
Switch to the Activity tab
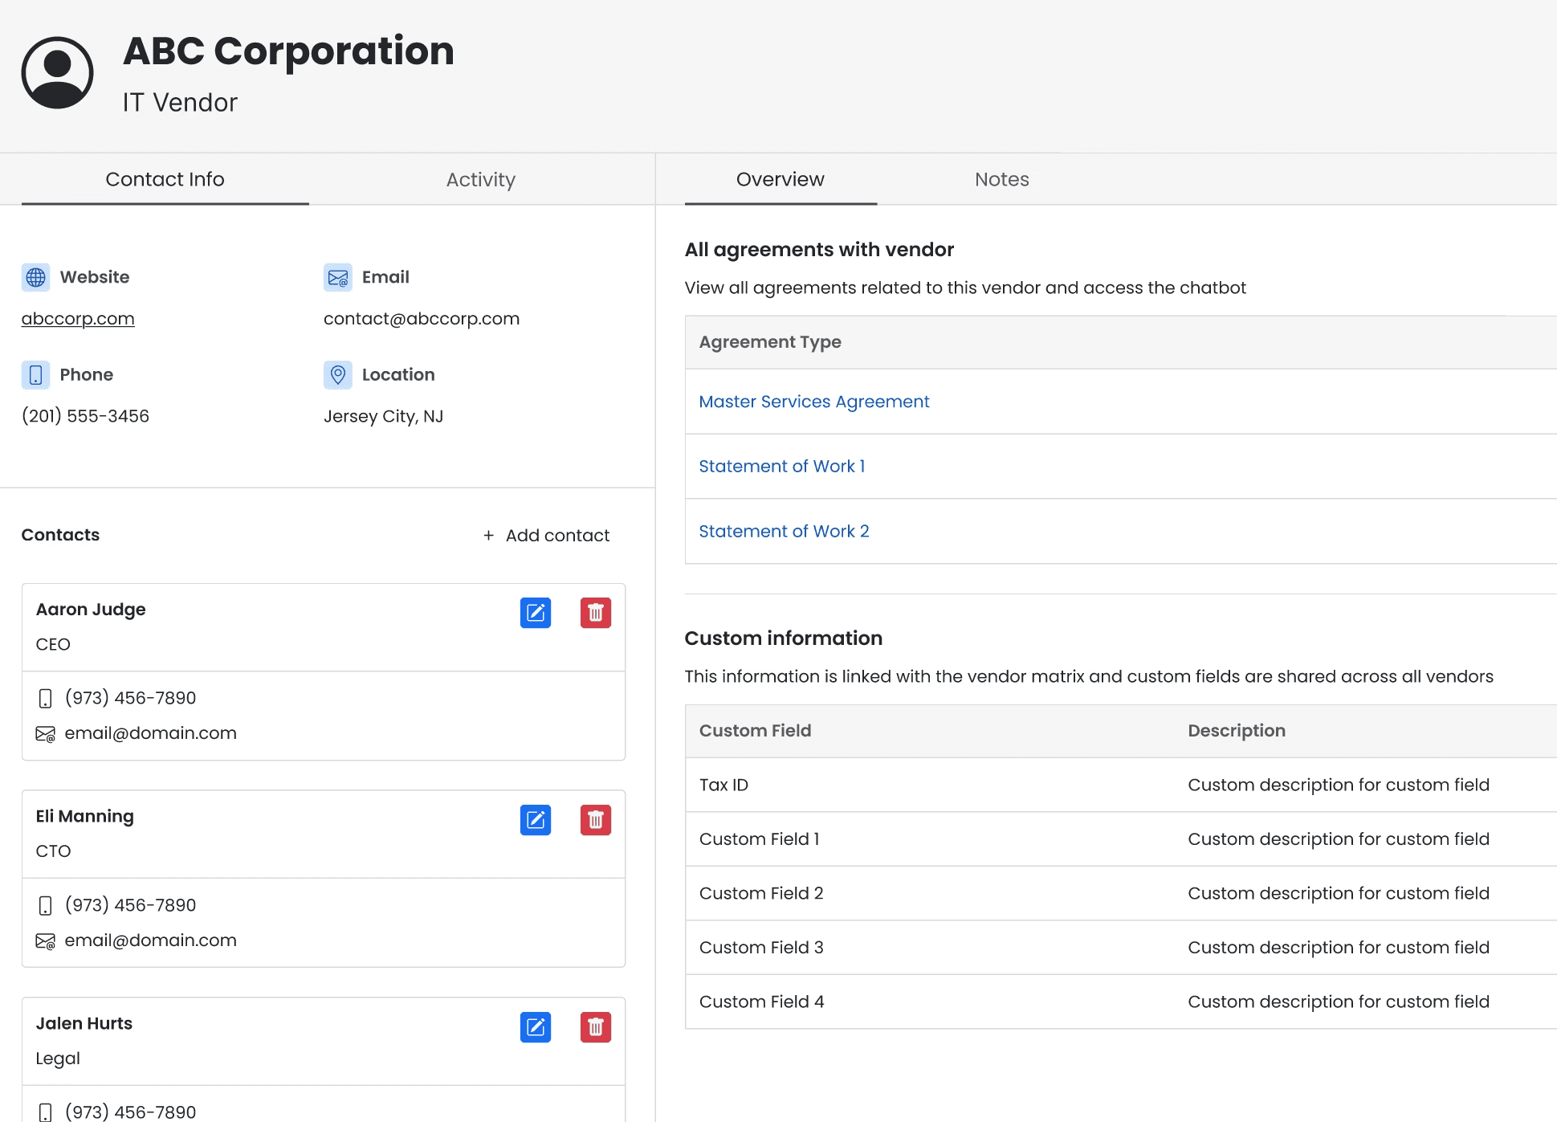(480, 180)
